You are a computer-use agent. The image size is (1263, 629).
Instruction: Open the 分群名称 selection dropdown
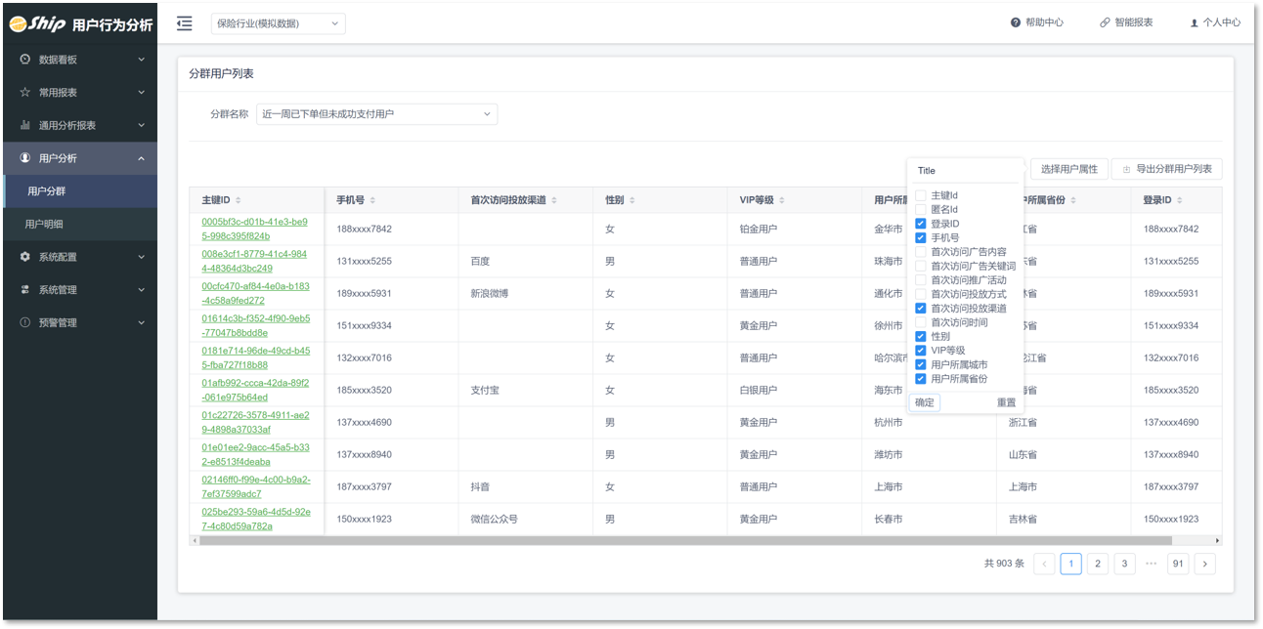pyautogui.click(x=377, y=113)
